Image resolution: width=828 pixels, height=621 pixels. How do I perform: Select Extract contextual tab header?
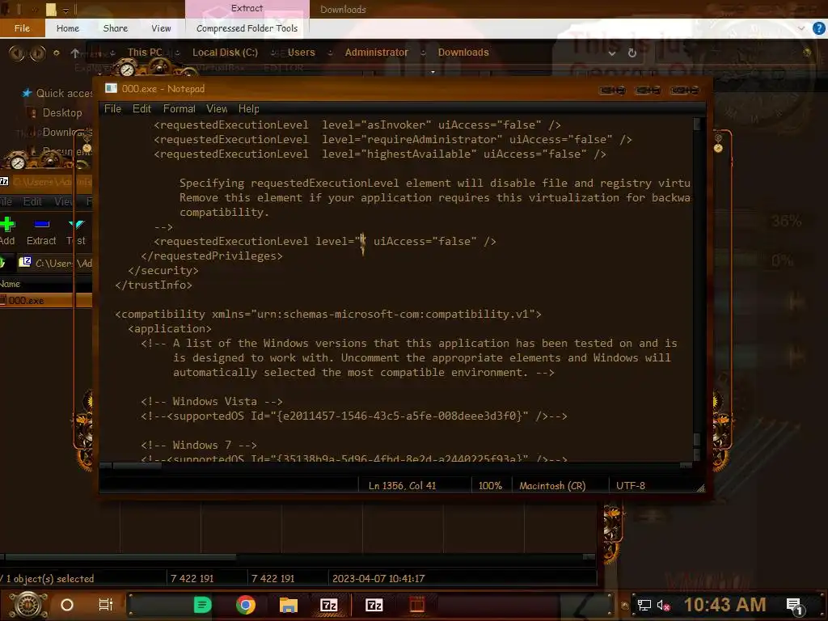click(247, 8)
